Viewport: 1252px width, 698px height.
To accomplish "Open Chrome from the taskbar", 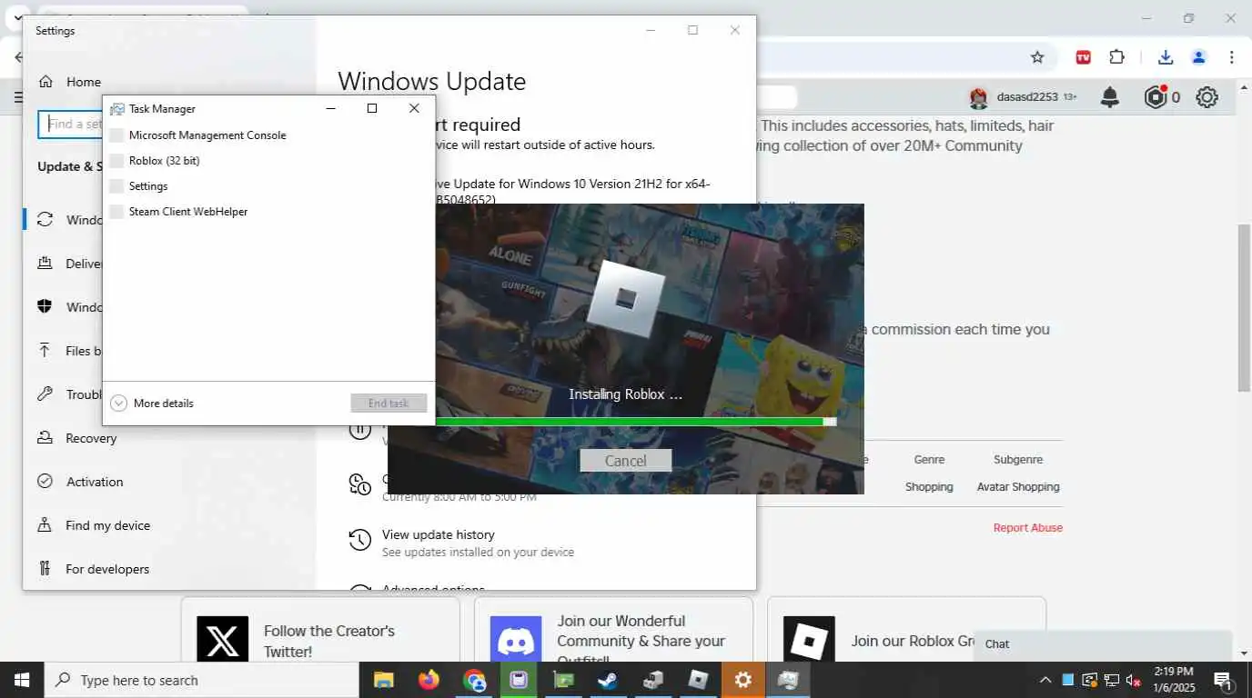I will 474,680.
